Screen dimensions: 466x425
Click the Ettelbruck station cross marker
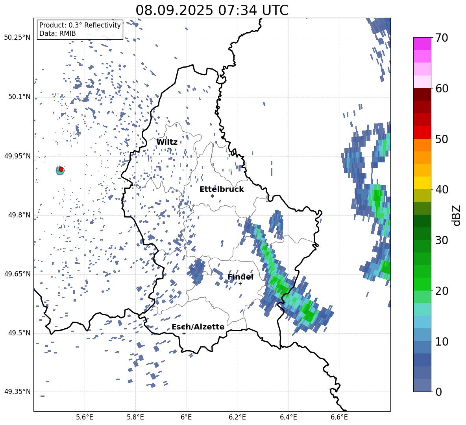point(212,196)
